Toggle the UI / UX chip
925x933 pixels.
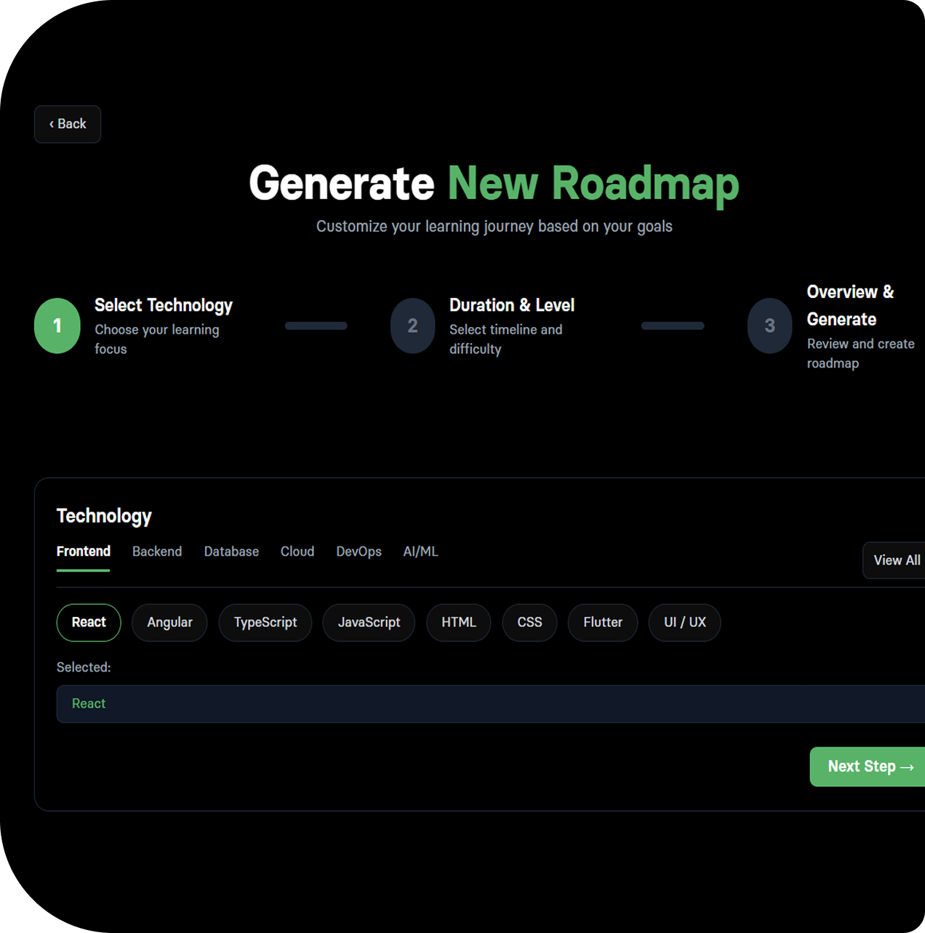[x=684, y=623]
